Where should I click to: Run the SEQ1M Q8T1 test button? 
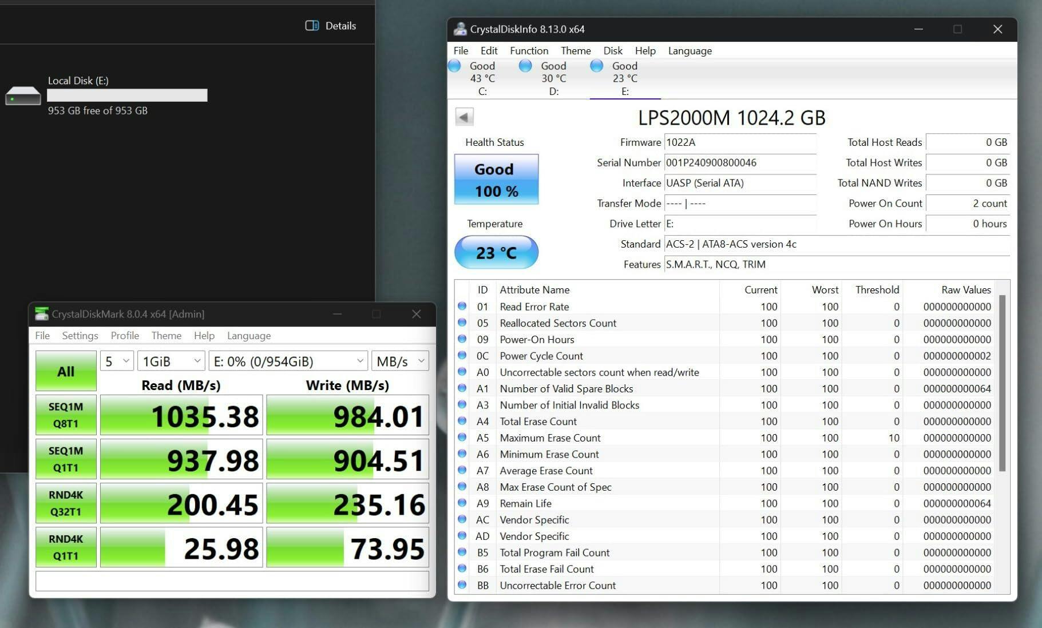(66, 415)
